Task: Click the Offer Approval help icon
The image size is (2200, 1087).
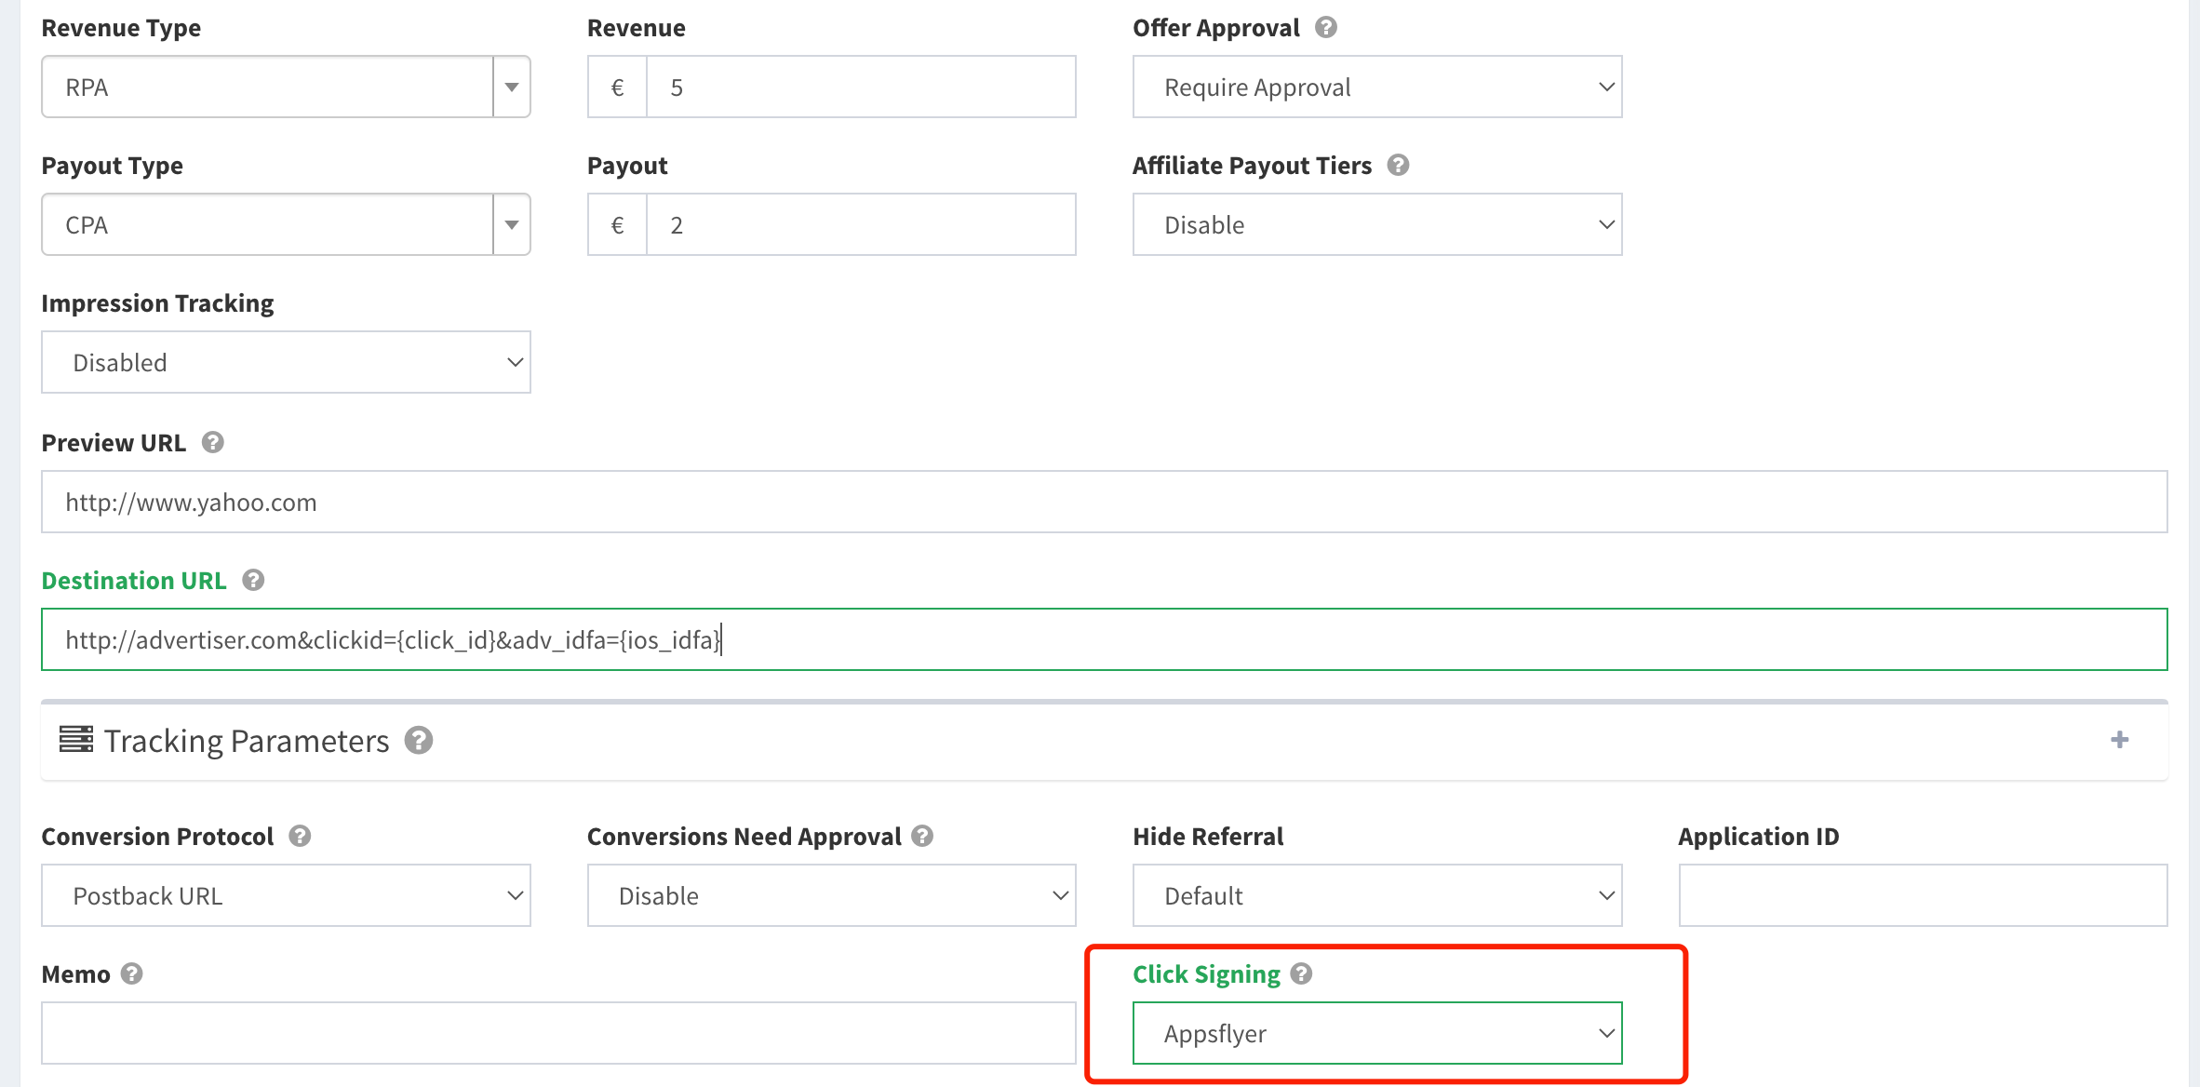Action: click(x=1326, y=28)
